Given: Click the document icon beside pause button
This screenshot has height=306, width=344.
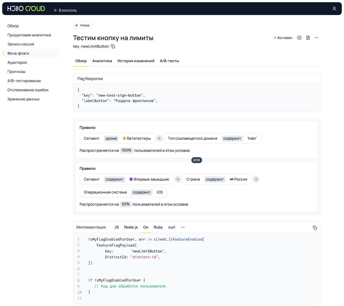Looking at the screenshot, I should tap(308, 38).
